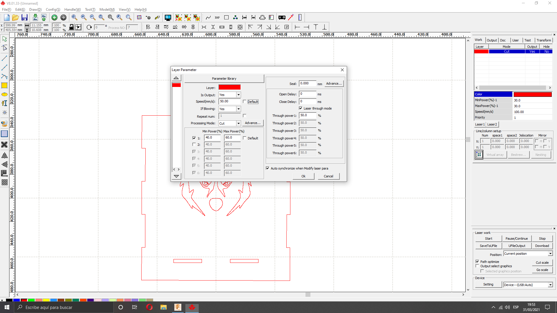Click the New file icon
The width and height of the screenshot is (557, 313).
click(x=7, y=18)
